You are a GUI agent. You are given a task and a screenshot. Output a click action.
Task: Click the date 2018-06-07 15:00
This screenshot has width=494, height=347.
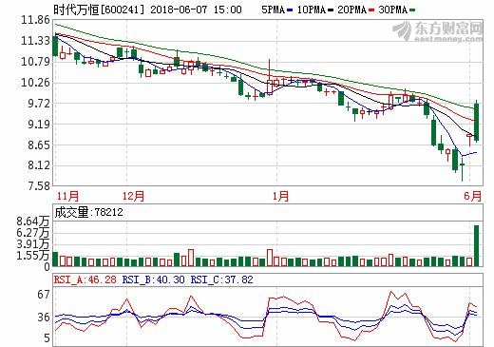pos(196,10)
